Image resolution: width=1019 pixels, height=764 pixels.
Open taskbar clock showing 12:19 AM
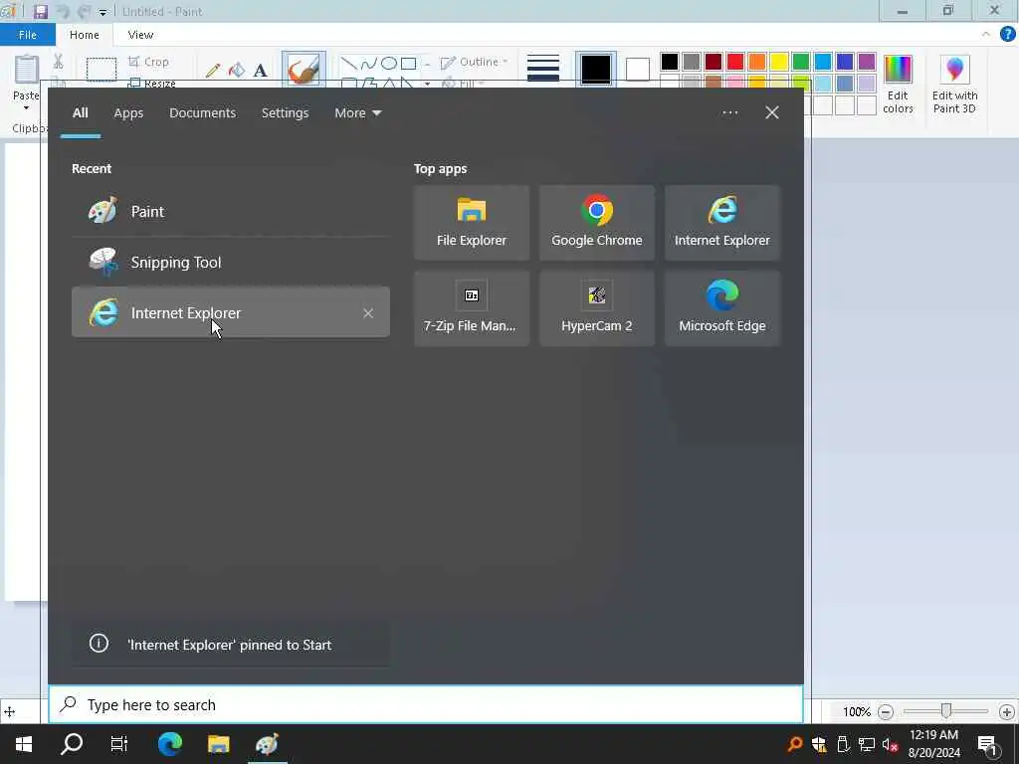933,744
